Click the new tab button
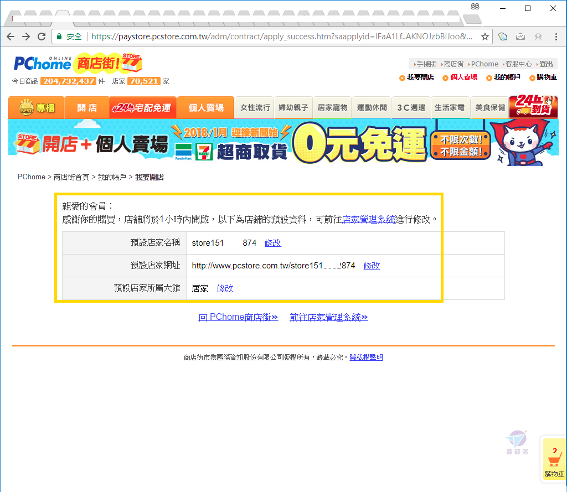567x492 pixels. click(x=472, y=19)
